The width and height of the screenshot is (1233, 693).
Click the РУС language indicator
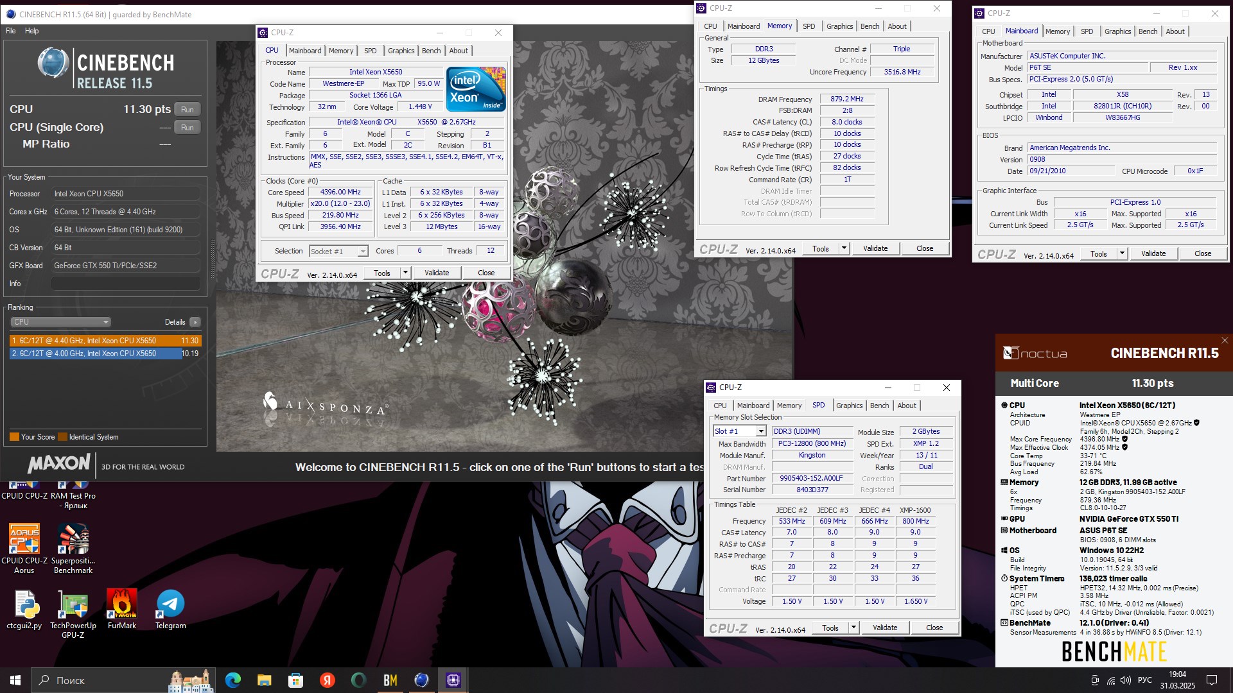[x=1144, y=680]
